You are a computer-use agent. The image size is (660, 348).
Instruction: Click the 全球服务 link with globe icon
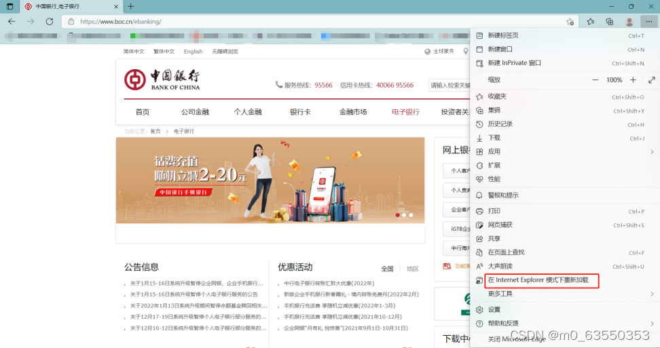(439, 52)
